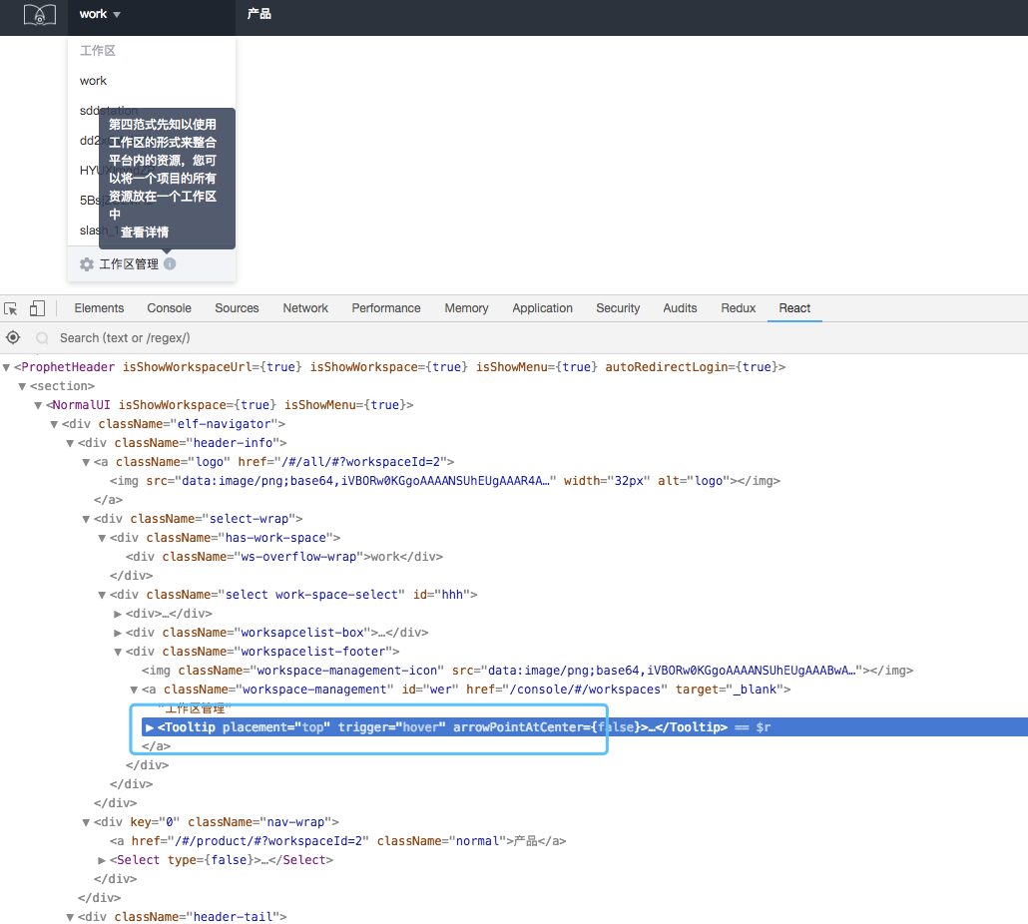Collapse the ProphetHeader node
This screenshot has width=1028, height=924.
coord(7,367)
